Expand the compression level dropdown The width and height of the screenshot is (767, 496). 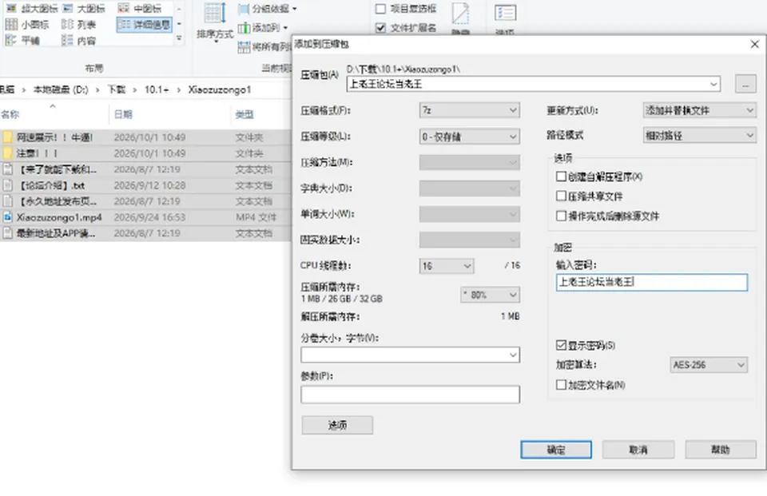click(469, 137)
